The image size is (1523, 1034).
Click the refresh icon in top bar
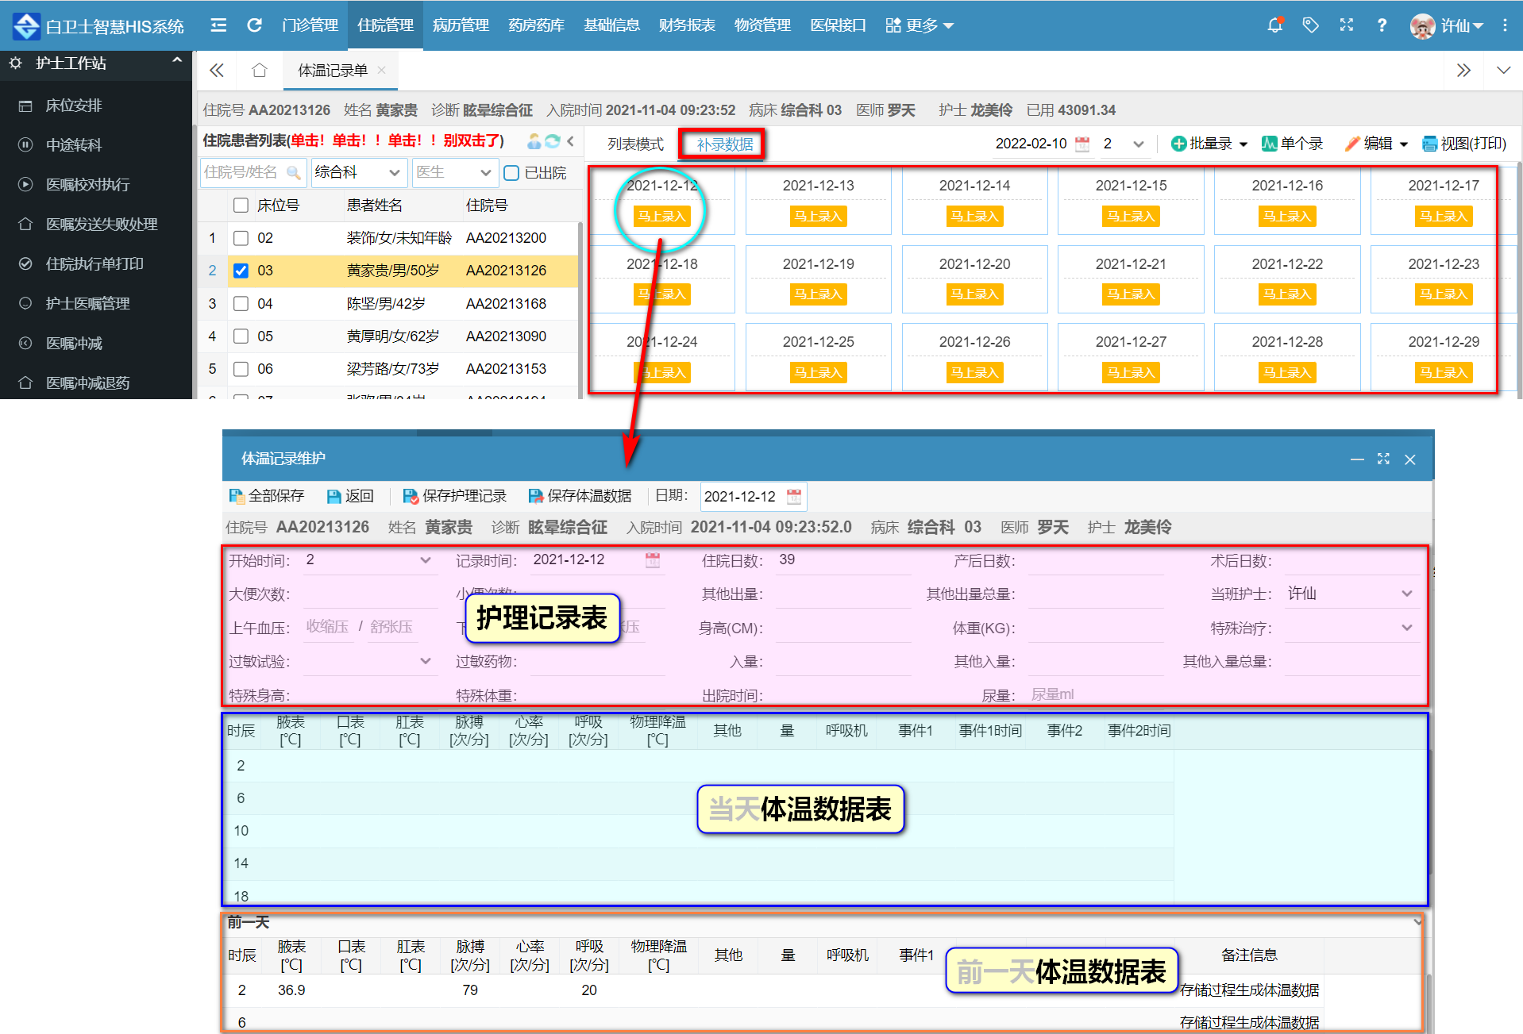pos(254,25)
